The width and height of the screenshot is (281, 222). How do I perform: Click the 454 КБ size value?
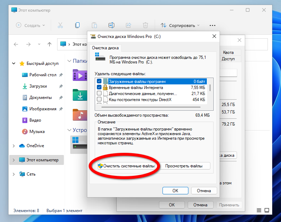pyautogui.click(x=199, y=100)
